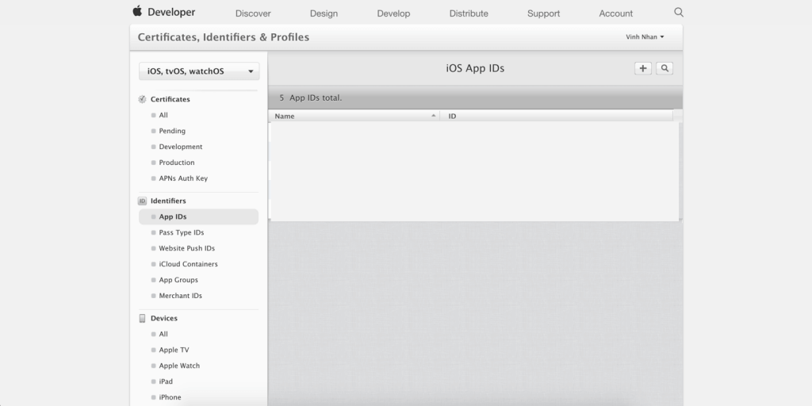Open the Develop menu
Viewport: 812px width, 406px height.
coord(393,13)
